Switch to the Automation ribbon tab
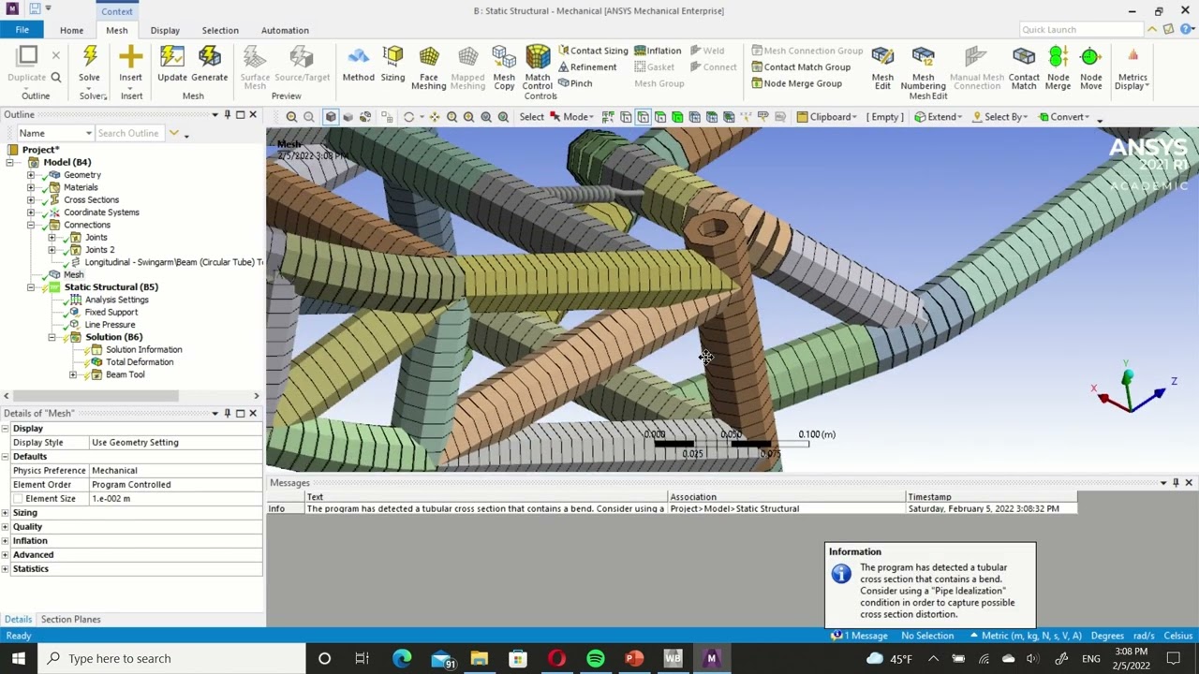Screen dimensions: 1199x674 tap(285, 30)
